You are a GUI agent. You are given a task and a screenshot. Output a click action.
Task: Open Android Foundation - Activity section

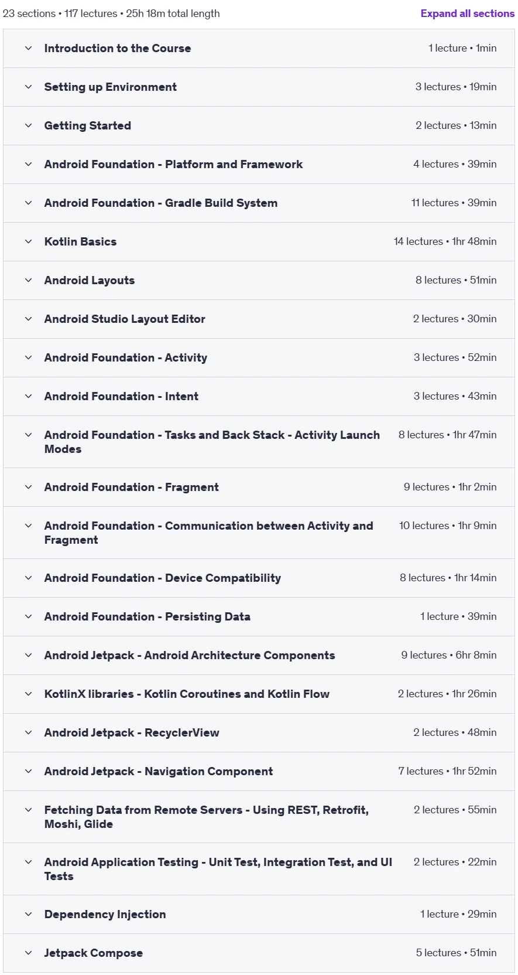click(259, 357)
